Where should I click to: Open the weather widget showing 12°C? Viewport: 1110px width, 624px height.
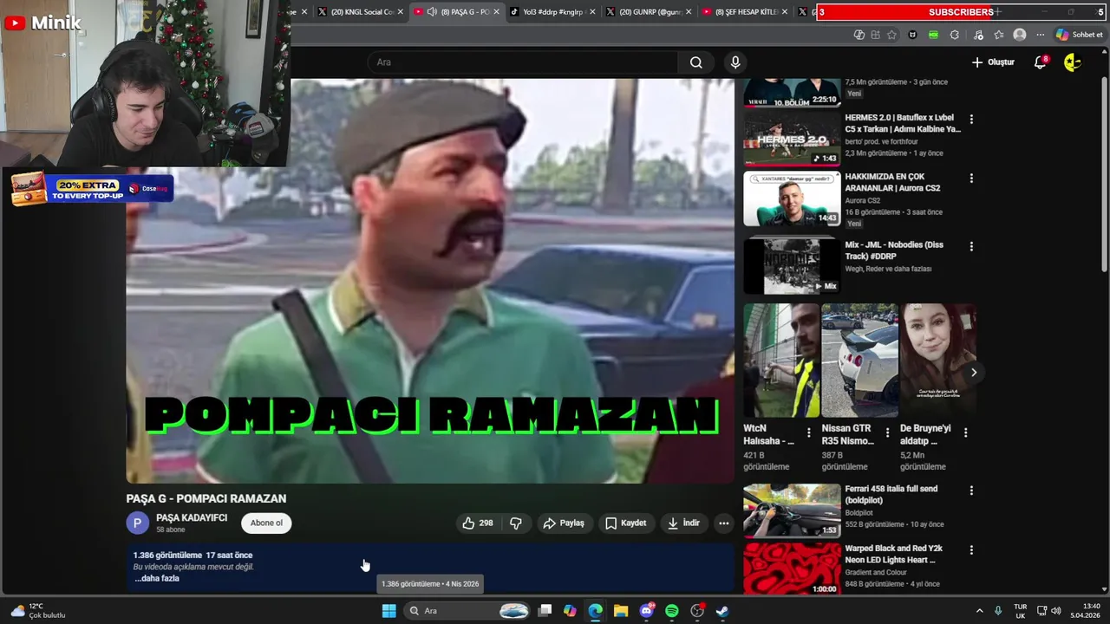37,611
